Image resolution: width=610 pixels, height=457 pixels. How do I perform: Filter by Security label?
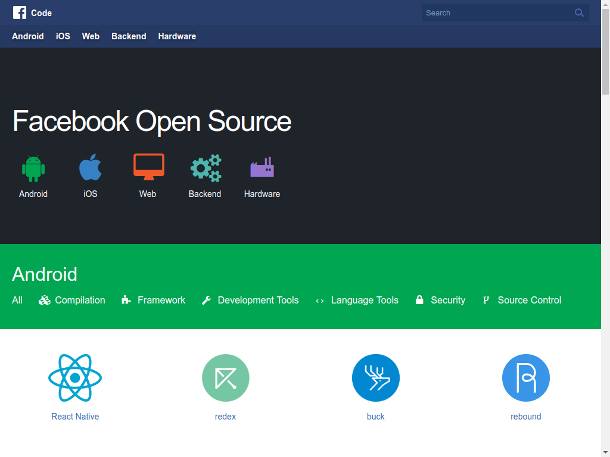[x=448, y=300]
